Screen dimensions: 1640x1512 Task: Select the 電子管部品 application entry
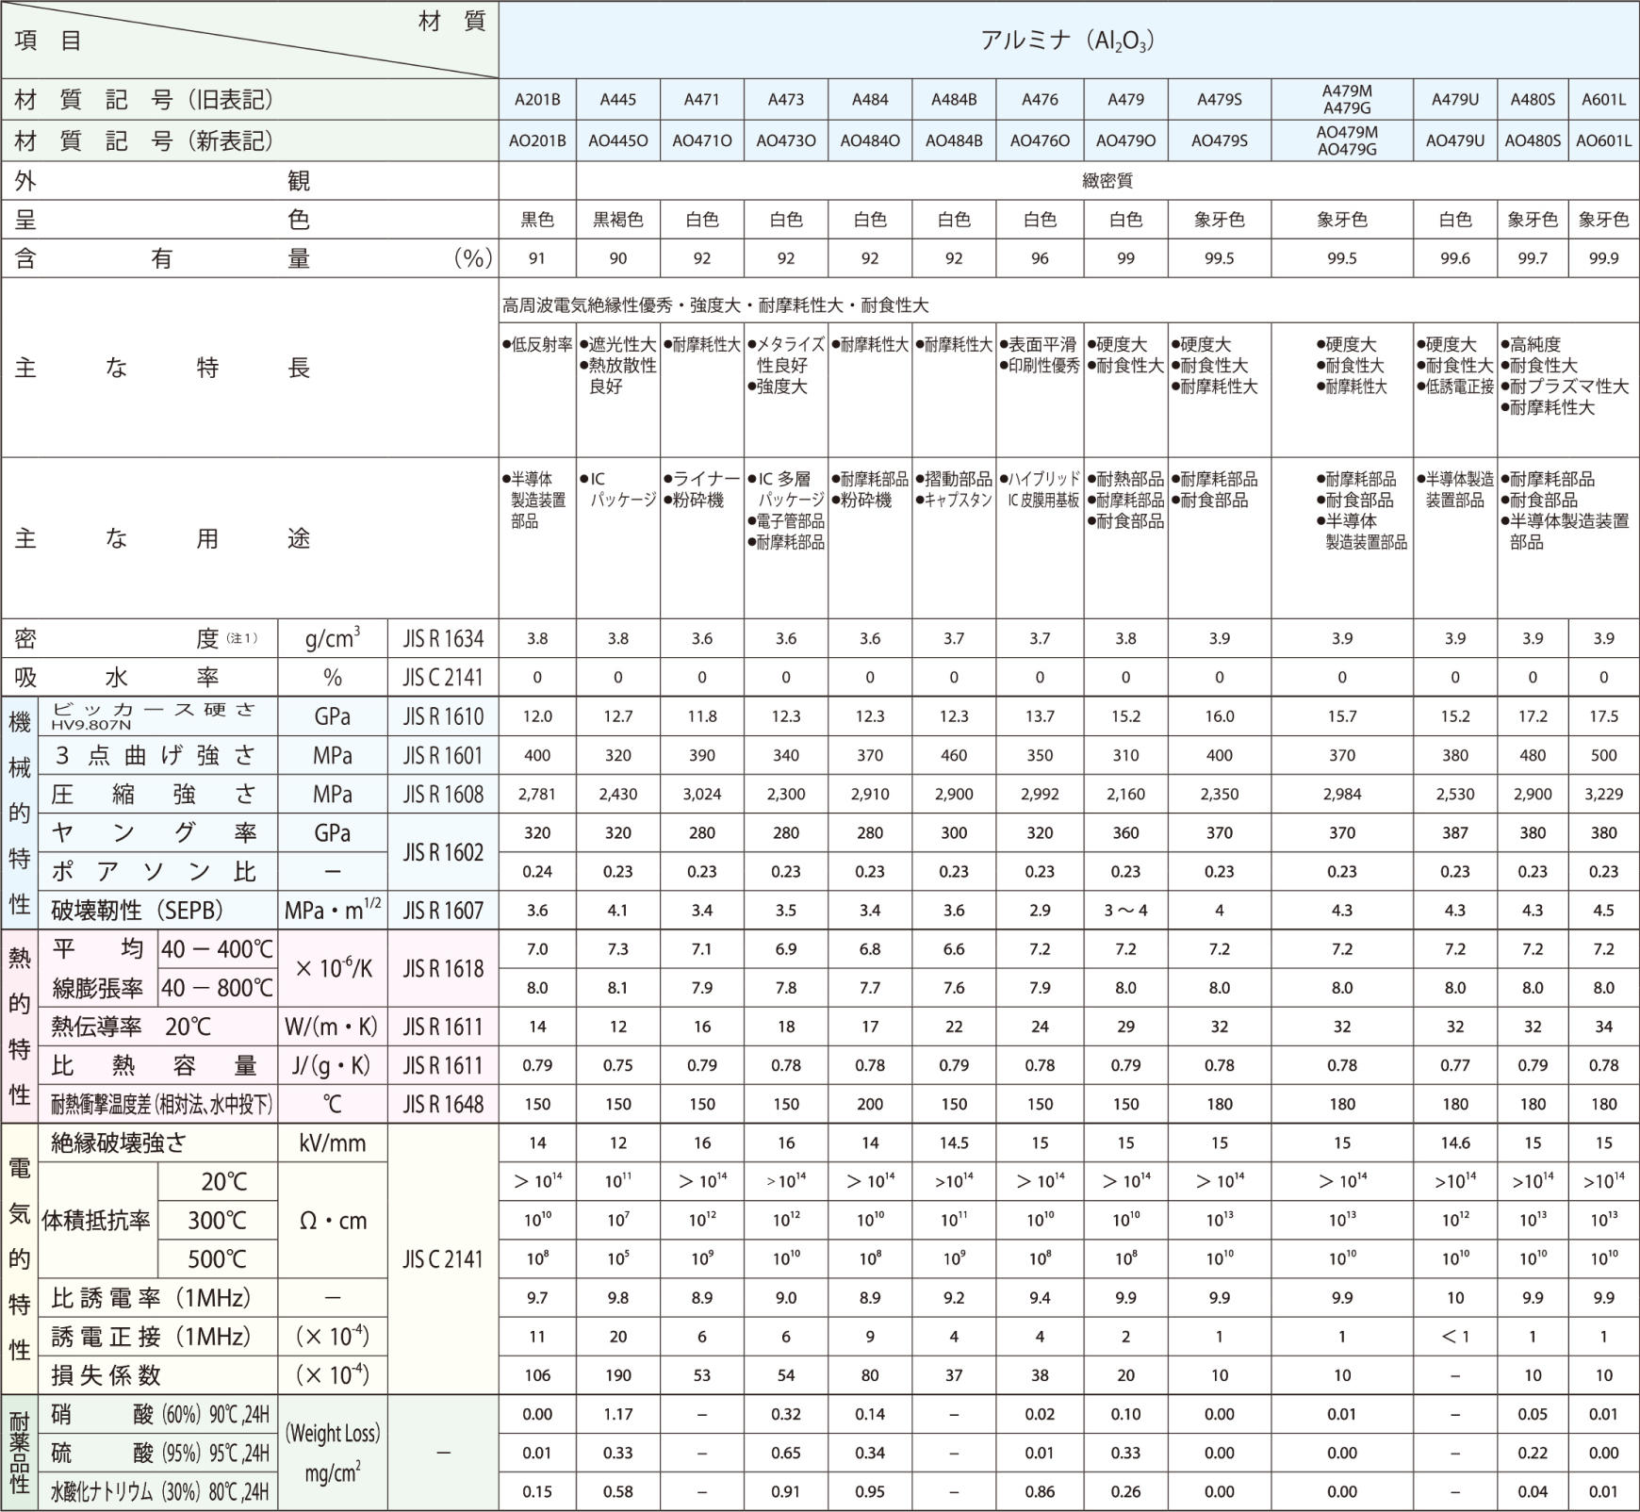pos(786,521)
